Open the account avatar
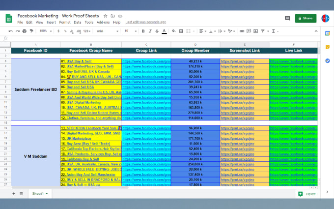Viewport: 334px width, 209px height. 325,18
